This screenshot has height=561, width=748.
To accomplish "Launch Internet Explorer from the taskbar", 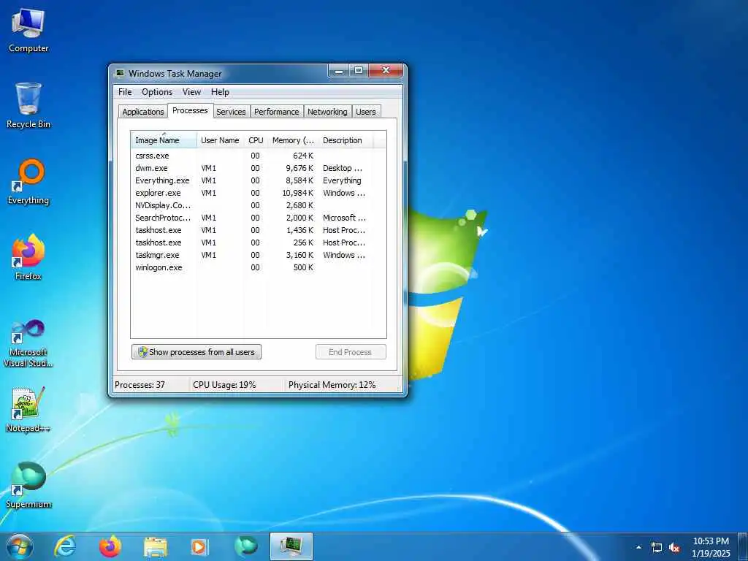I will [x=64, y=546].
